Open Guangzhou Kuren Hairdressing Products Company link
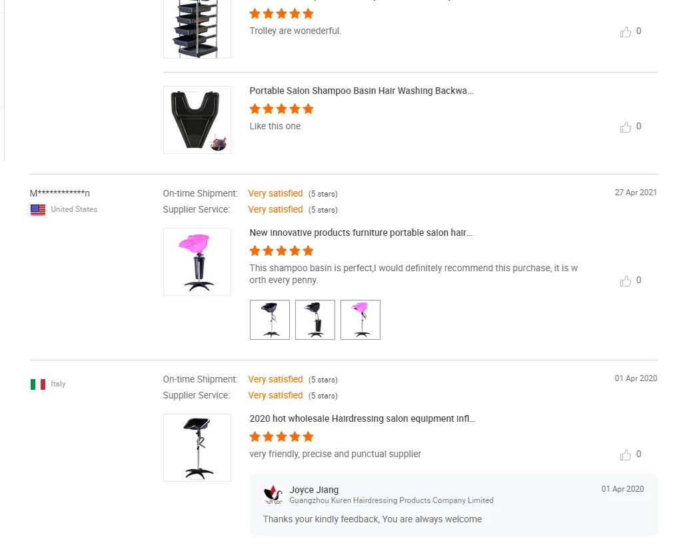Image resolution: width=693 pixels, height=555 pixels. coord(391,500)
